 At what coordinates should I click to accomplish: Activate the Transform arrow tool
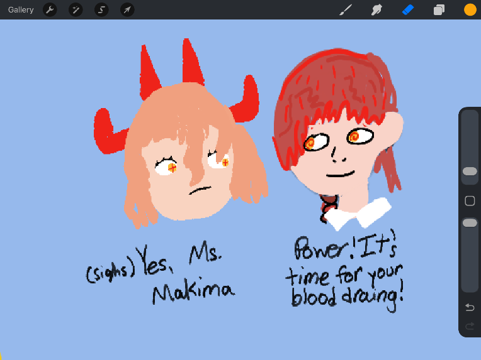[x=127, y=10]
